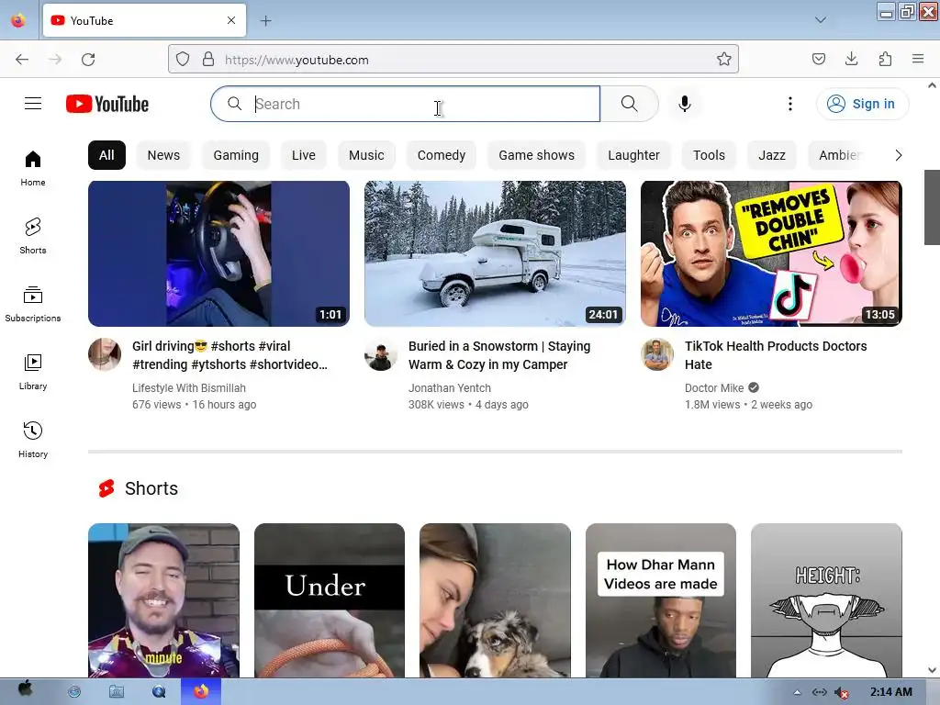This screenshot has height=705, width=940.
Task: Start voice search with the microphone
Action: tap(684, 104)
